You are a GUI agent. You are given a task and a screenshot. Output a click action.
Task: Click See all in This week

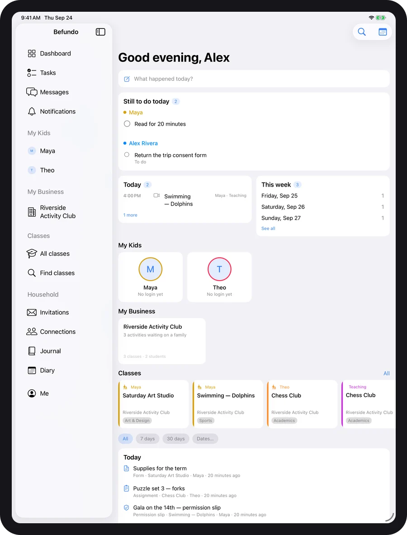point(268,228)
